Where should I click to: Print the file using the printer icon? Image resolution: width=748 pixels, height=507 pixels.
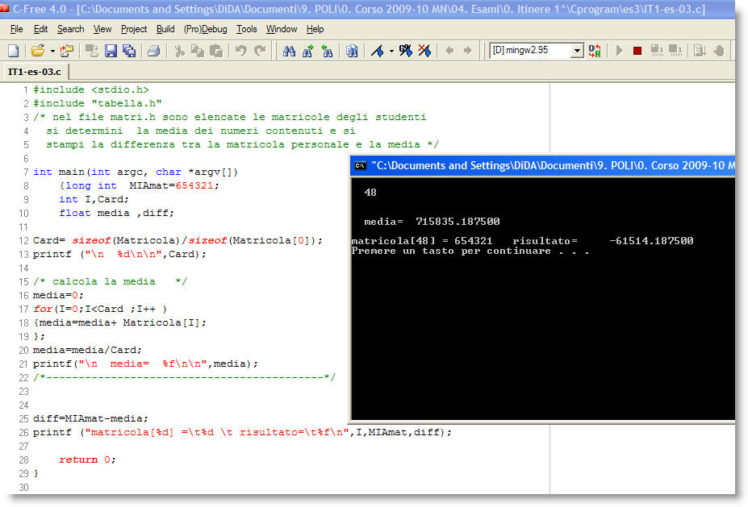click(153, 51)
